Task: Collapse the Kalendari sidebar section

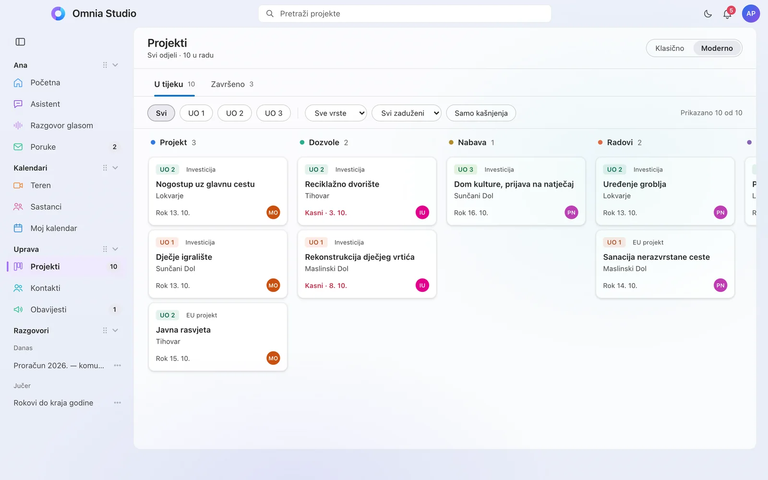Action: click(115, 168)
